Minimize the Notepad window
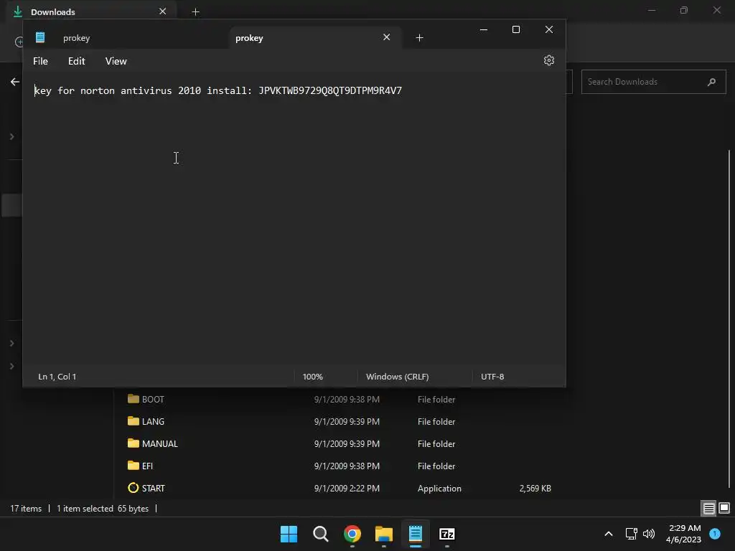This screenshot has width=735, height=551. point(484,29)
